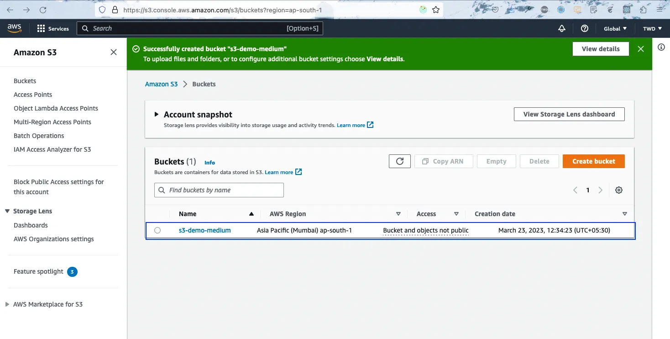The width and height of the screenshot is (670, 339).
Task: Click Learn more link about buckets
Action: [x=283, y=172]
